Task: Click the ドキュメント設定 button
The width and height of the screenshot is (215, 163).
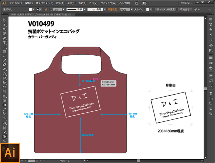Action: [165, 10]
